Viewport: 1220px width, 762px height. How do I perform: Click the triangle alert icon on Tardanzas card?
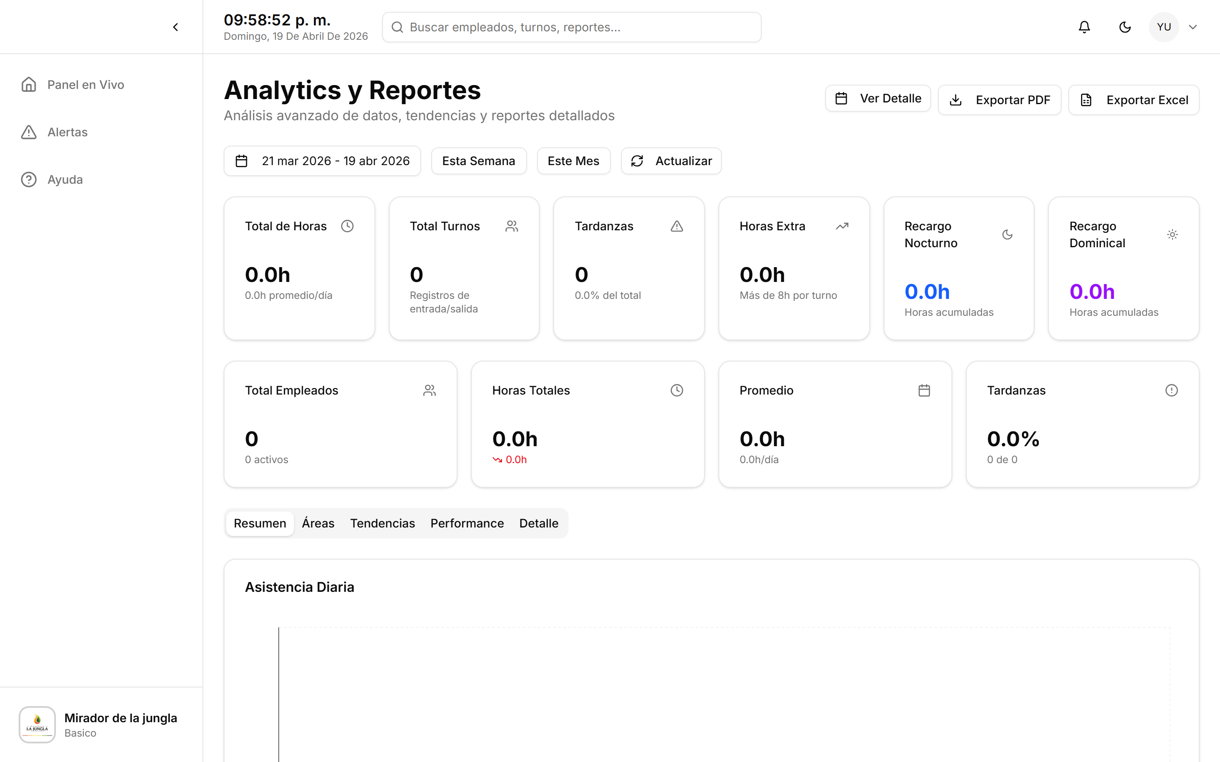pyautogui.click(x=677, y=226)
